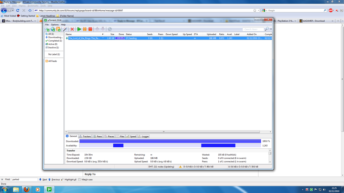This screenshot has height=193, width=344.
Task: Open Google search engine dropdown
Action: [264, 11]
